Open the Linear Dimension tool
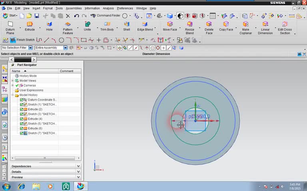Screen dimensions: 307x191 coord(265,25)
